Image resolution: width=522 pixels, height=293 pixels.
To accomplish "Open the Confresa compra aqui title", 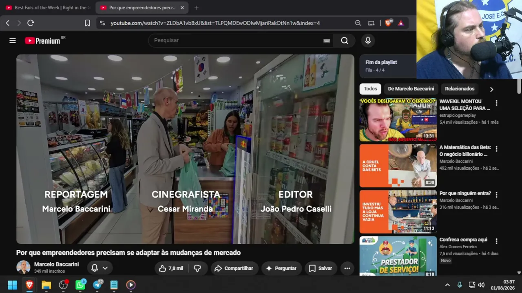I will click(x=463, y=240).
